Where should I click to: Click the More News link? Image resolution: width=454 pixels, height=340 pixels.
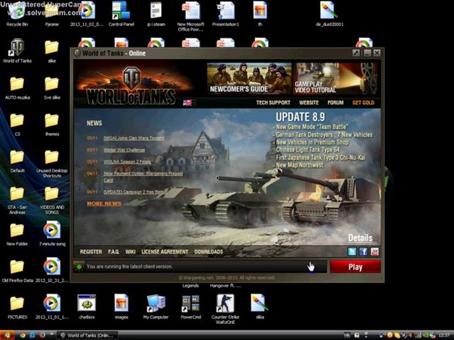point(104,204)
